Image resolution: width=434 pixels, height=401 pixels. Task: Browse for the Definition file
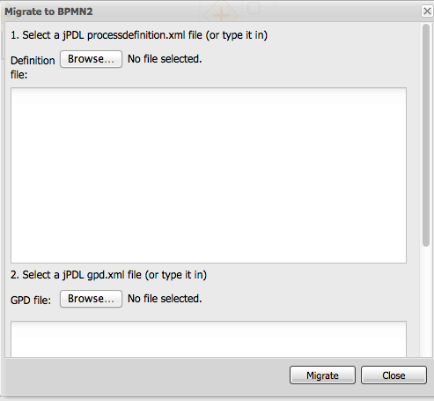point(91,59)
